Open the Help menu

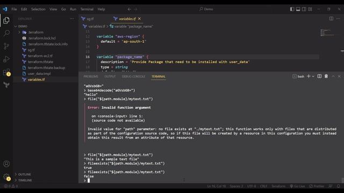coord(101,9)
